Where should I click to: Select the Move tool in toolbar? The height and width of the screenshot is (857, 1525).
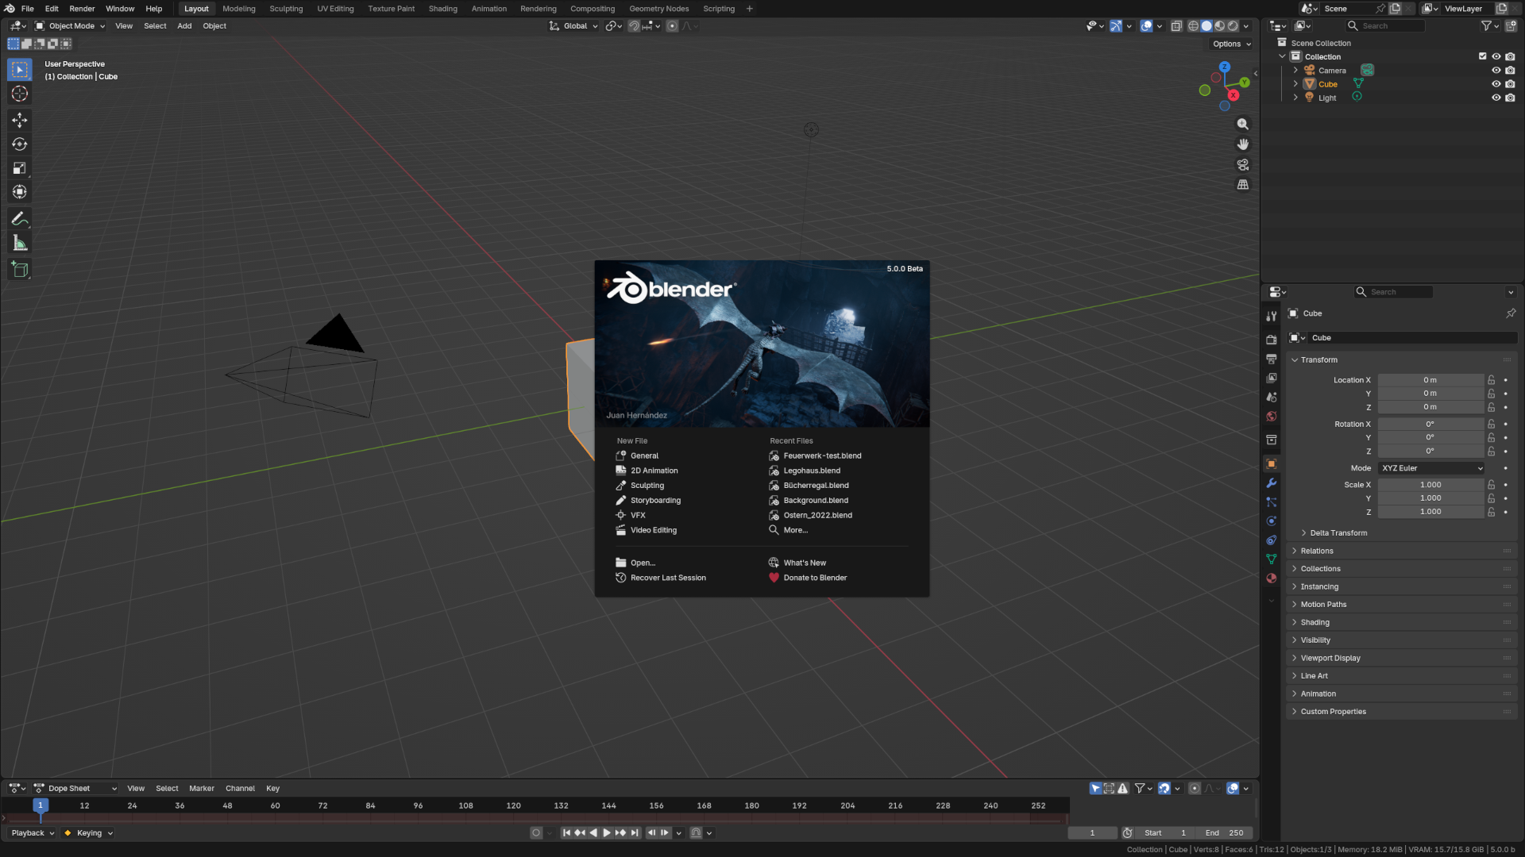[20, 120]
